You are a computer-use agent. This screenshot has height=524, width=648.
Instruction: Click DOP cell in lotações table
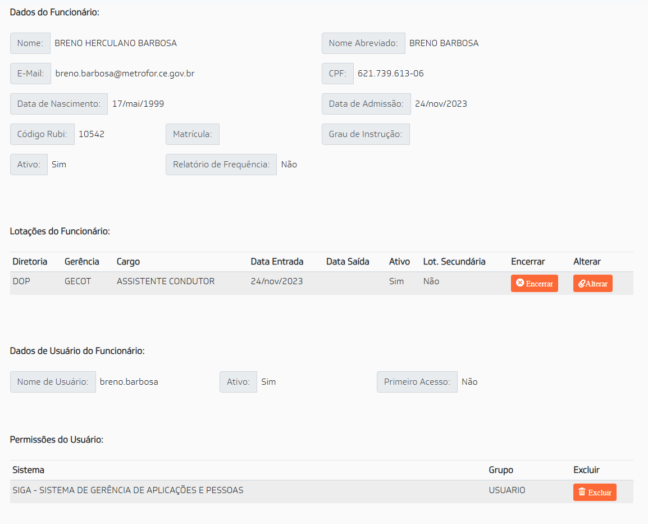pos(21,281)
